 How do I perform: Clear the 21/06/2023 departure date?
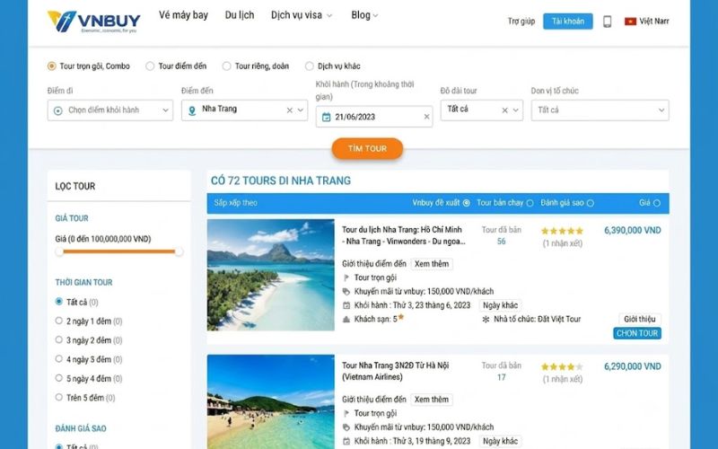[426, 117]
